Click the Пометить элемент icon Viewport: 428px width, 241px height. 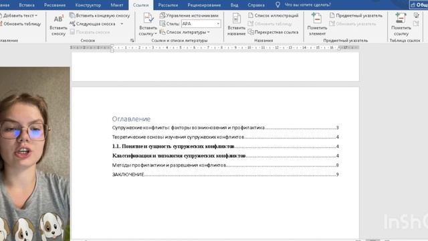(x=316, y=18)
